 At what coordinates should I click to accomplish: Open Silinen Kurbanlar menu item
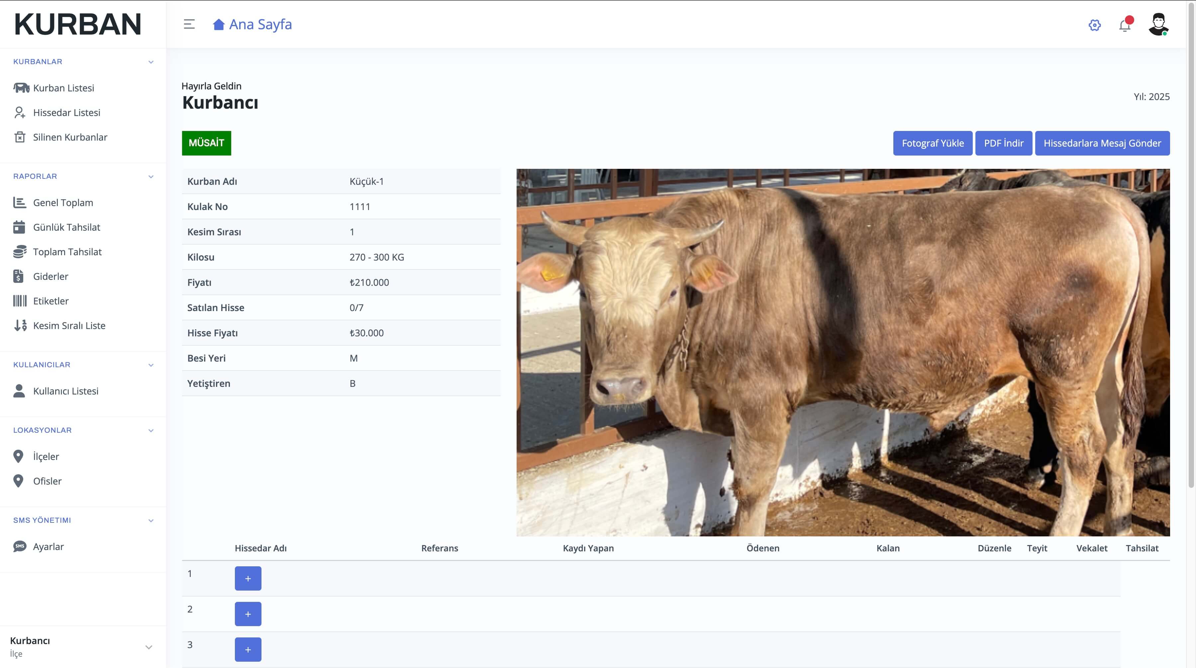click(x=70, y=137)
